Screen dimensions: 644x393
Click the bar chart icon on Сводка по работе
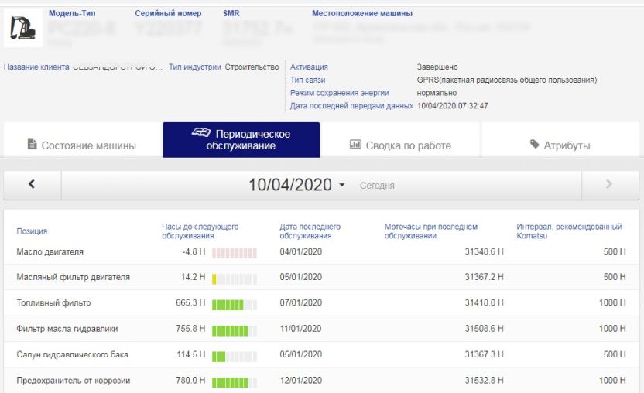click(x=355, y=144)
